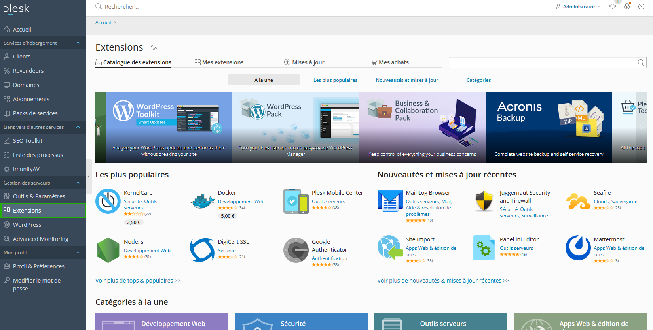Open Revendeurs in the sidebar
Image resolution: width=653 pixels, height=330 pixels.
click(43, 71)
